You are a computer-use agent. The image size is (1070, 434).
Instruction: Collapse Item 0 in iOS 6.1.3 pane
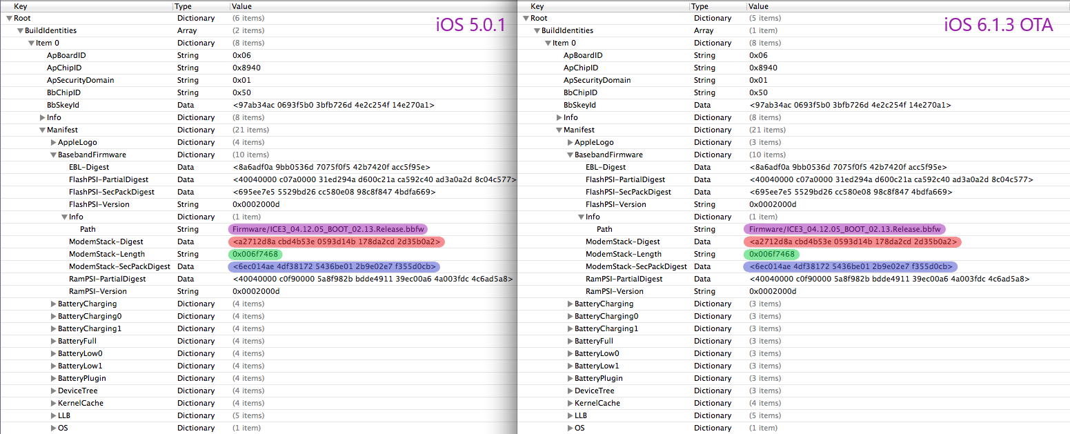tap(548, 43)
